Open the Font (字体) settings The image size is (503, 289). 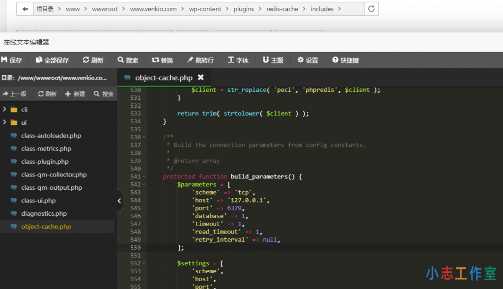click(238, 60)
